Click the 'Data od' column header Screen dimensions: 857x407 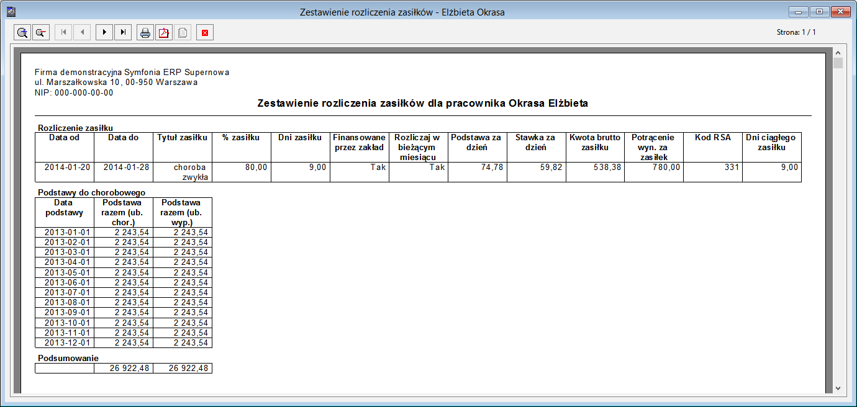[x=65, y=137]
